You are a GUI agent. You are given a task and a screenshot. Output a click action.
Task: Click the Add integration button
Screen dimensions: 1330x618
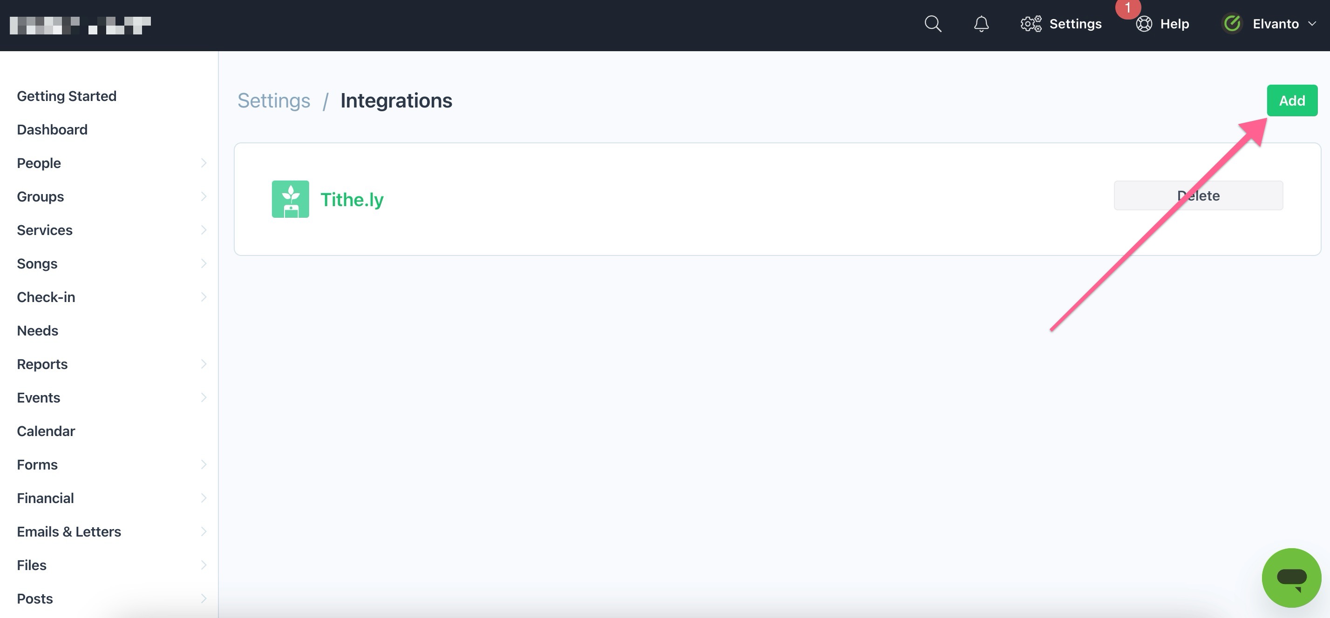click(1292, 100)
